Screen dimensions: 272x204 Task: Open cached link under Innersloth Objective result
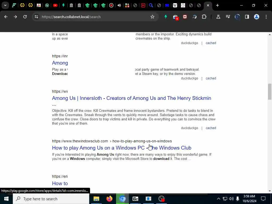pyautogui.click(x=211, y=128)
